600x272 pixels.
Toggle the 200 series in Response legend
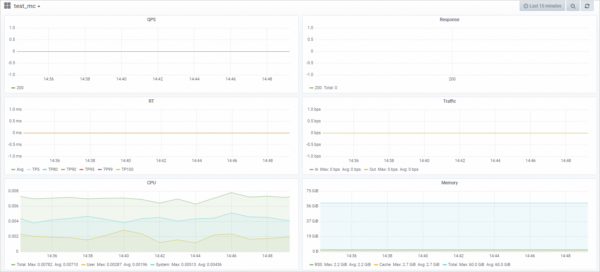click(318, 88)
